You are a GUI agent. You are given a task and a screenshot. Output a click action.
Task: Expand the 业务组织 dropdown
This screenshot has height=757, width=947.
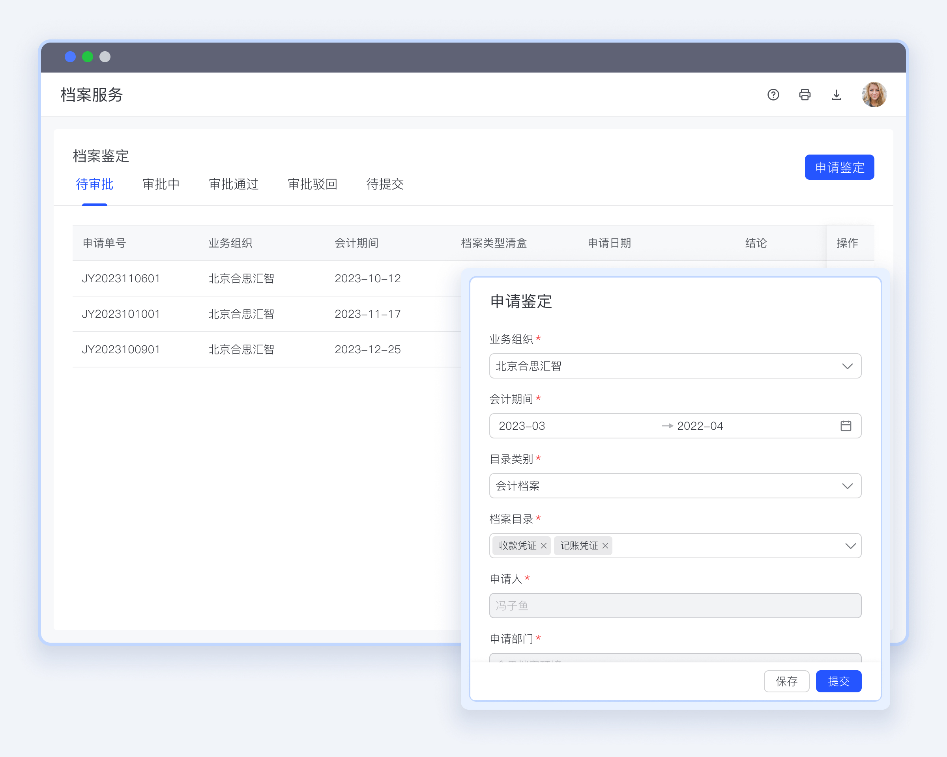[x=847, y=366]
